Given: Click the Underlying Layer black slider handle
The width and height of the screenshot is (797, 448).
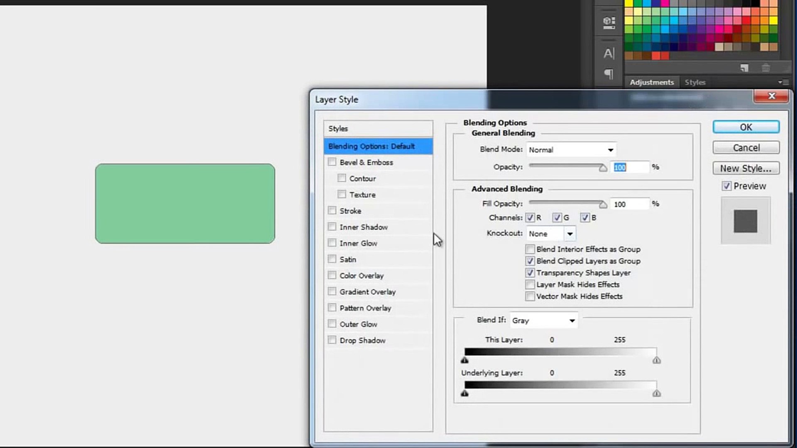Looking at the screenshot, I should tap(465, 394).
